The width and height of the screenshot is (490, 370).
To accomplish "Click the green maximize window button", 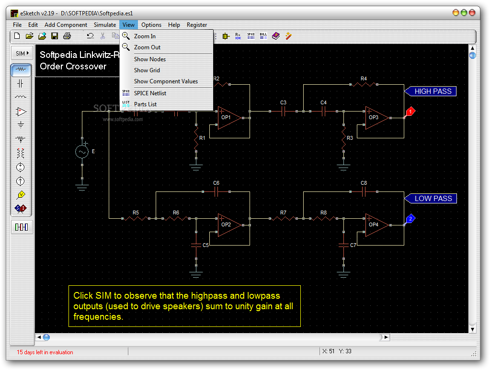I will pyautogui.click(x=464, y=12).
